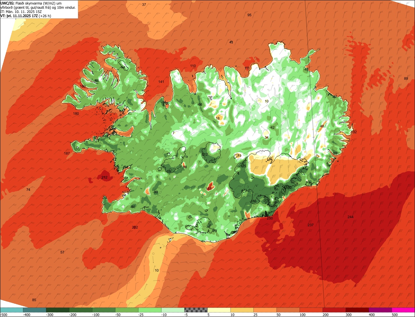Viewport: 415px width, 317px height.
Task: Click the '88' value east of Langjökull
Action: coord(185,167)
